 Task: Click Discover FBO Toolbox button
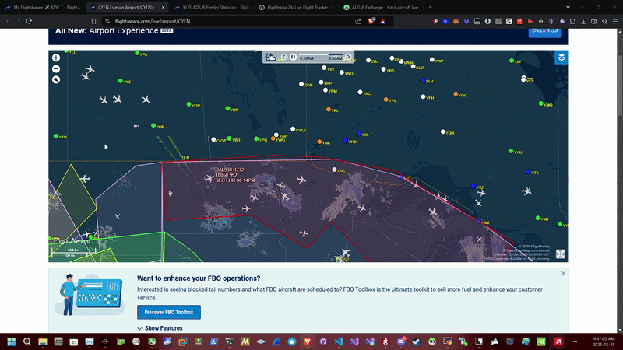click(x=169, y=313)
